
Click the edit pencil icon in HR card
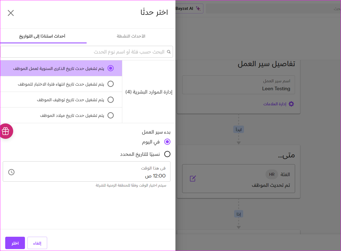193,179
